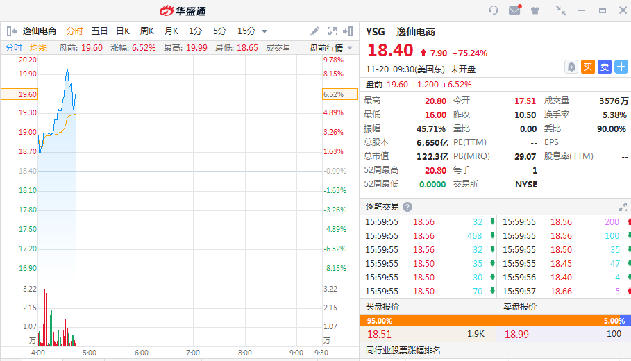Open the 同行业股票涨幅排名 section
The image size is (631, 361).
[403, 351]
